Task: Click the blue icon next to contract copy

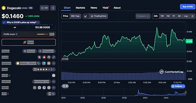Action: pos(44,63)
